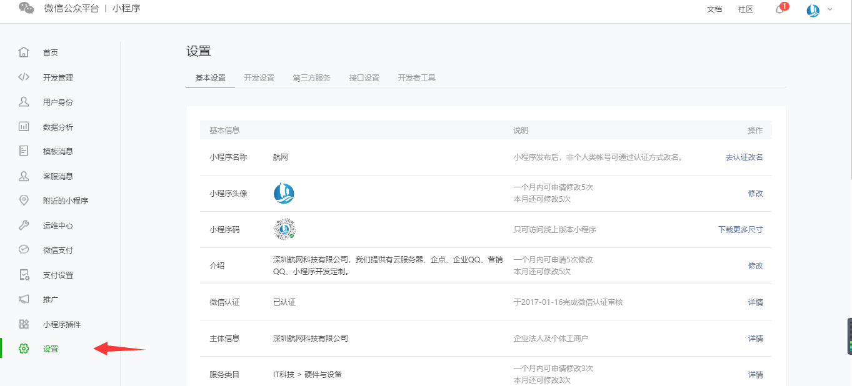Switch to the 开发设置 tab
This screenshot has width=852, height=386.
tap(259, 78)
